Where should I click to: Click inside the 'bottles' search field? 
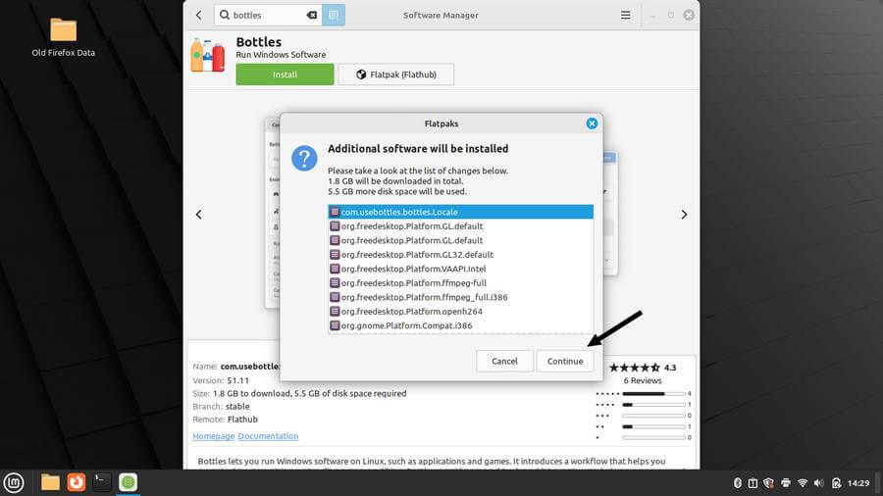(x=268, y=15)
